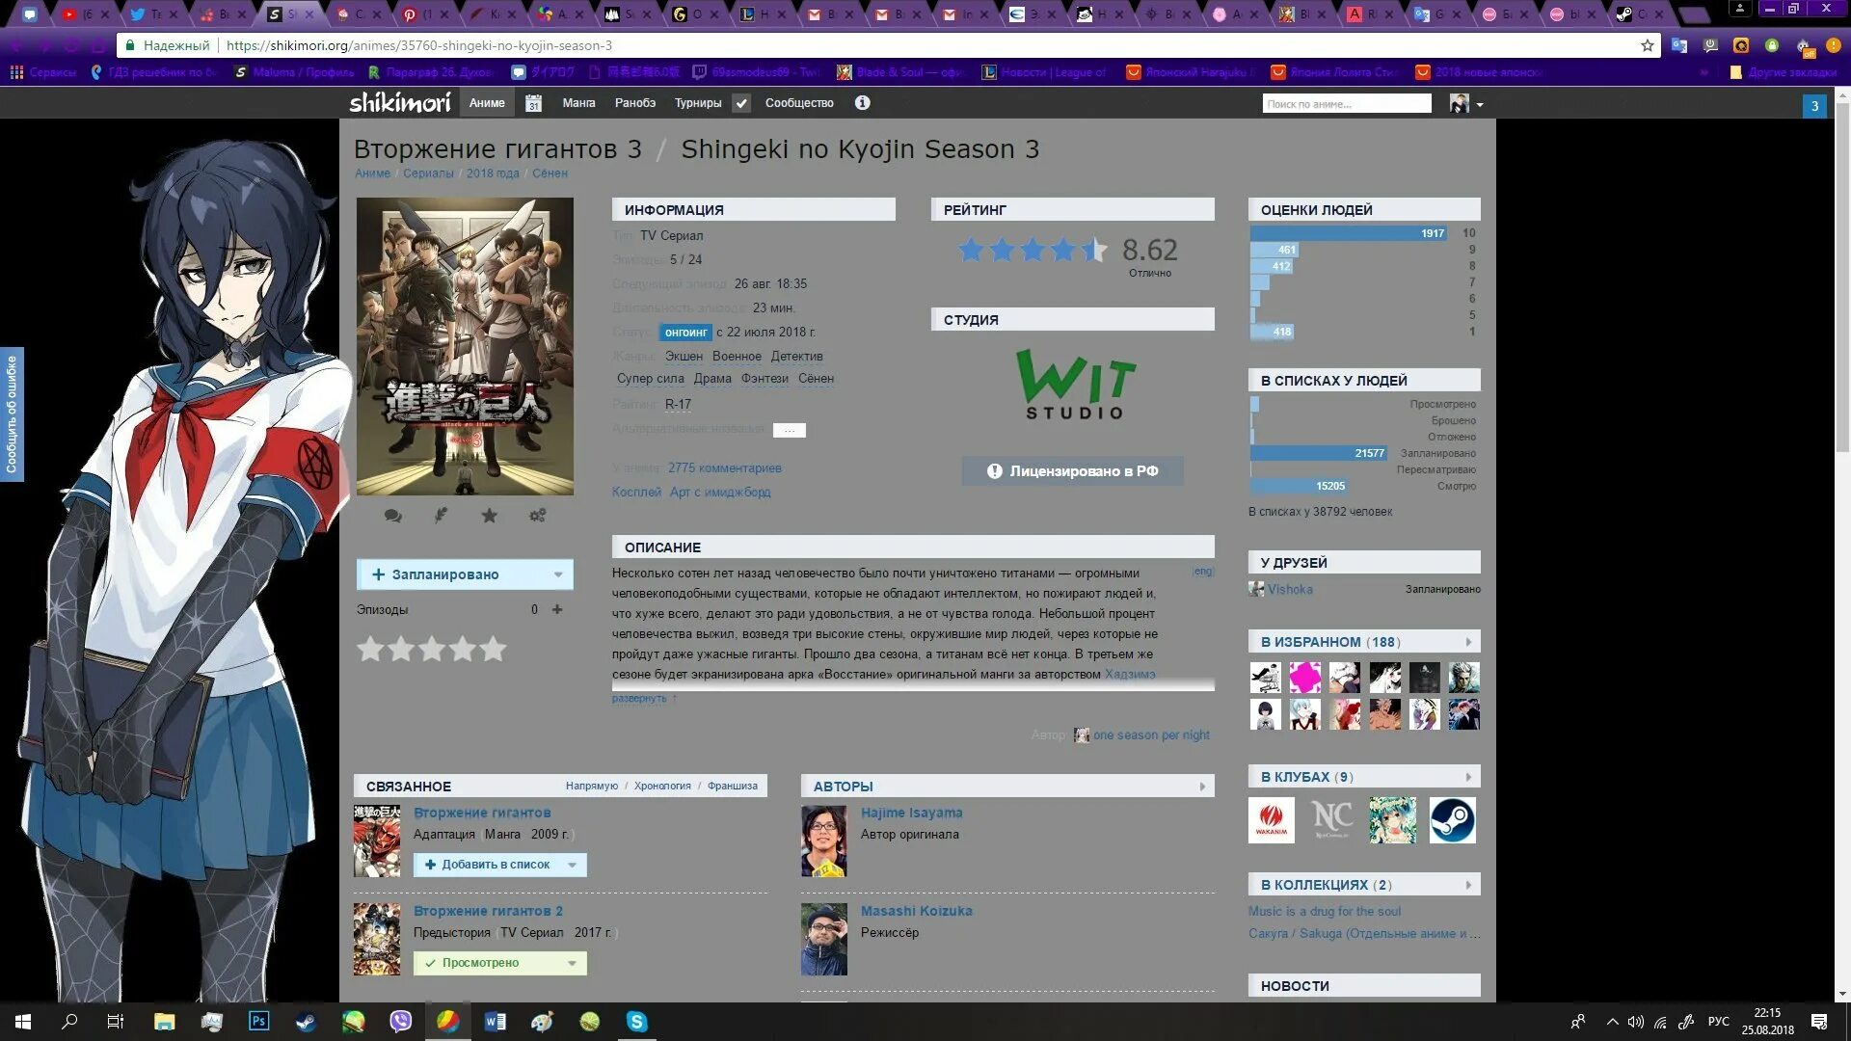Open File Explorer from the taskbar

[164, 1021]
